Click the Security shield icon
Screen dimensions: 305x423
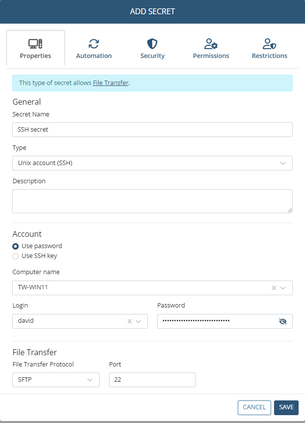tap(152, 44)
